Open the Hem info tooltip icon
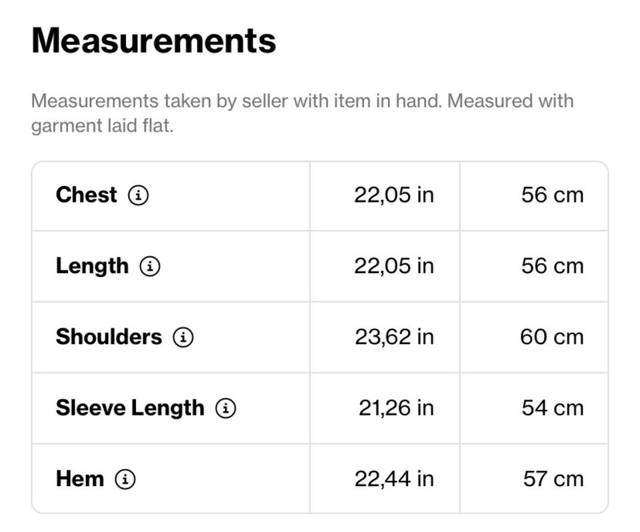The height and width of the screenshot is (532, 640). pyautogui.click(x=125, y=479)
